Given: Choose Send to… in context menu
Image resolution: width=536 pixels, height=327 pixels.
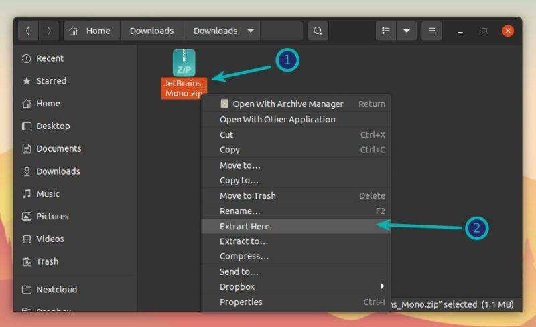Looking at the screenshot, I should [295, 271].
